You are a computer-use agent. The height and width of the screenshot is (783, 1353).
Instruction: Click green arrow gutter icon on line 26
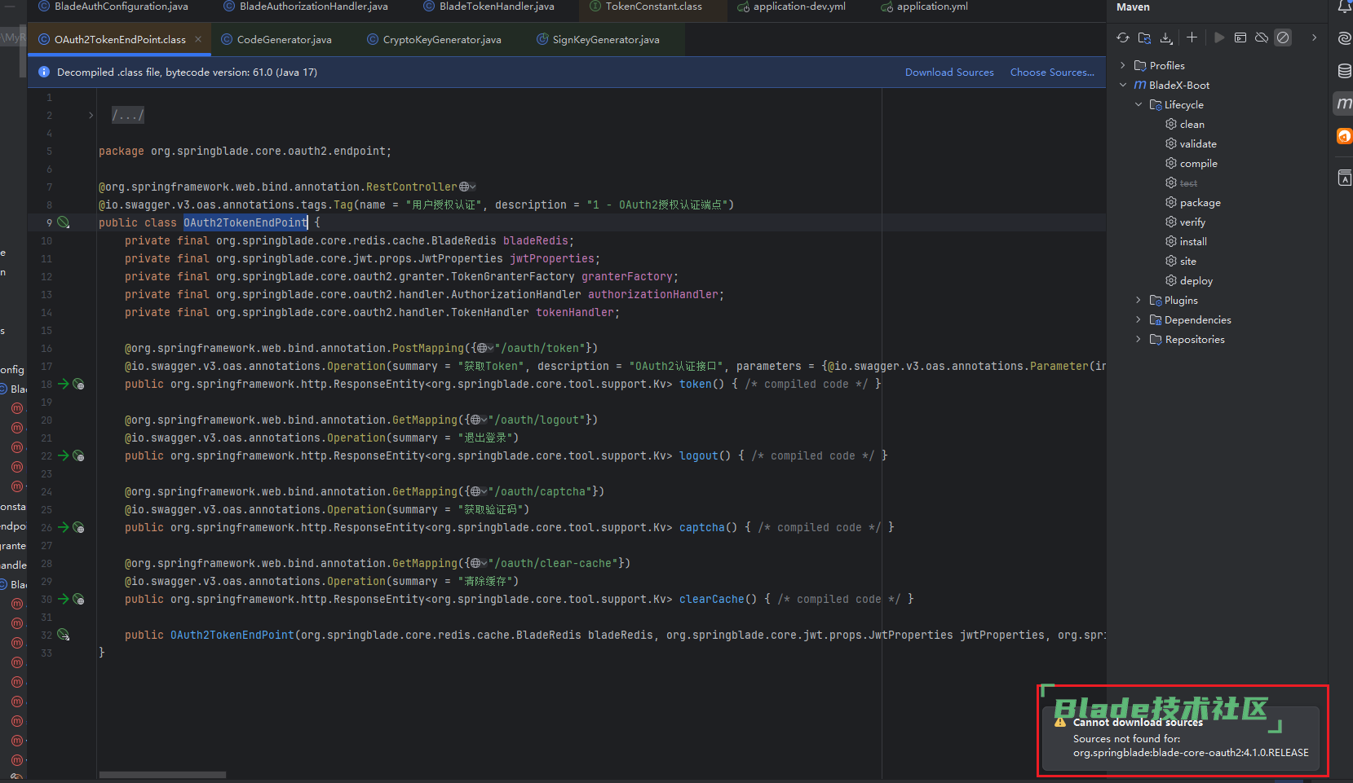(63, 527)
